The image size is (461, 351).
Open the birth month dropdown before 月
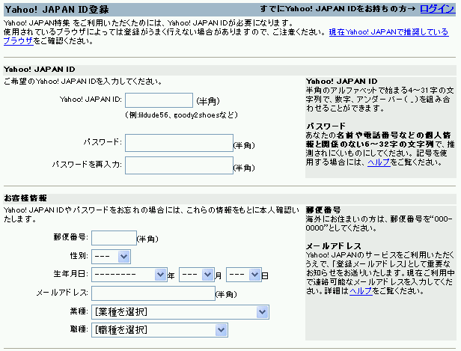[197, 275]
